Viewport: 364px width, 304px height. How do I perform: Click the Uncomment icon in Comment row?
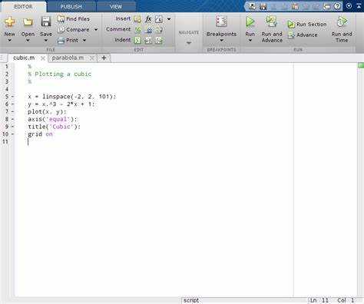pyautogui.click(x=148, y=30)
